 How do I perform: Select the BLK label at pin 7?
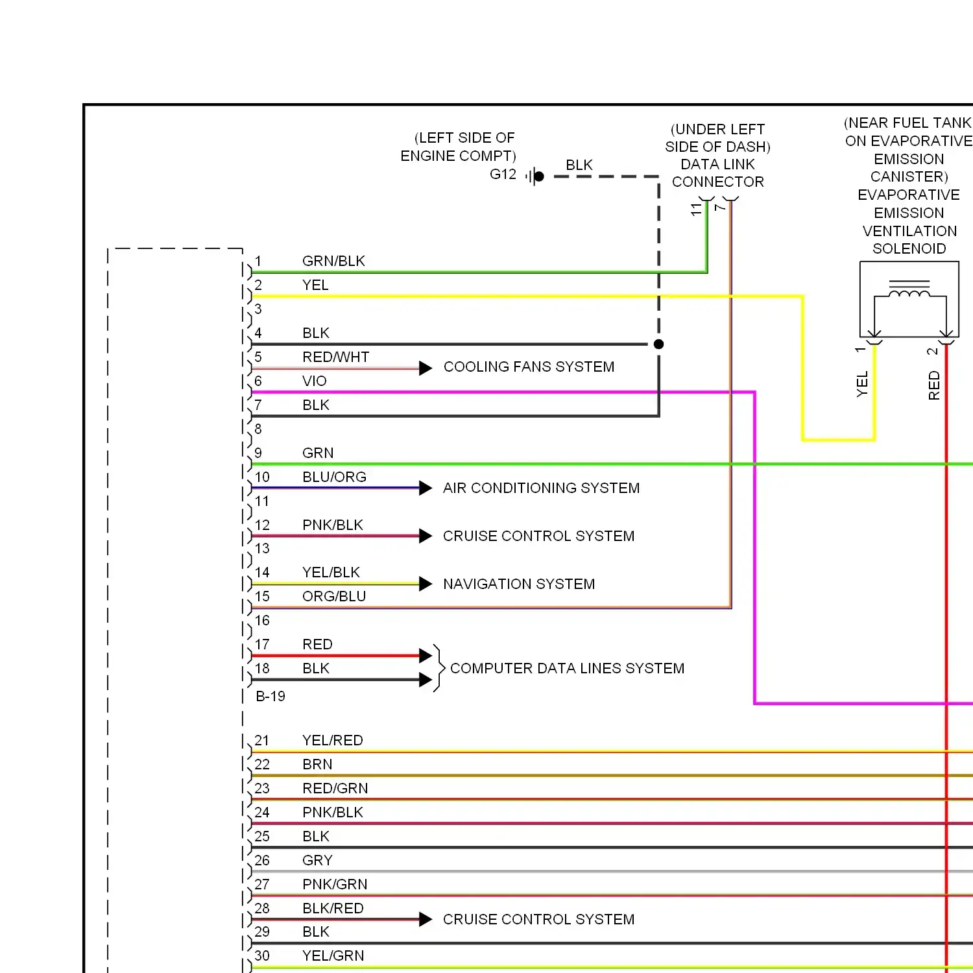[x=316, y=405]
